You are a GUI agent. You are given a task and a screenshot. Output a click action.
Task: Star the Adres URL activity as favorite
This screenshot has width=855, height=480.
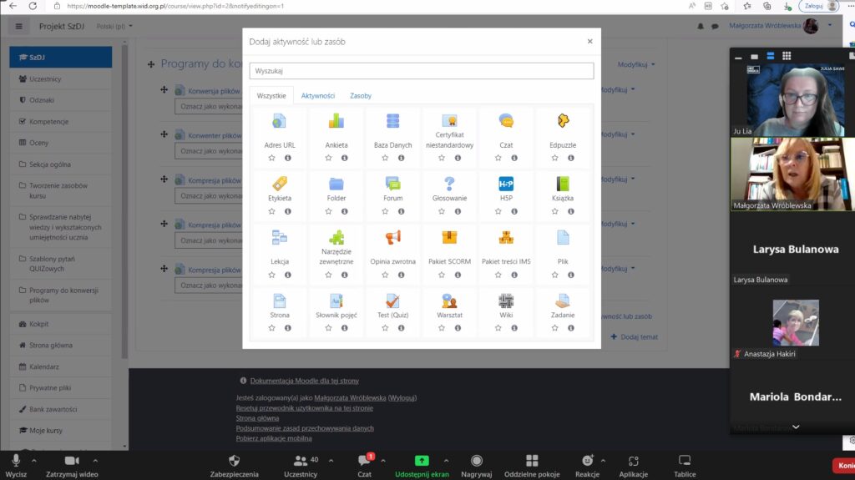271,158
